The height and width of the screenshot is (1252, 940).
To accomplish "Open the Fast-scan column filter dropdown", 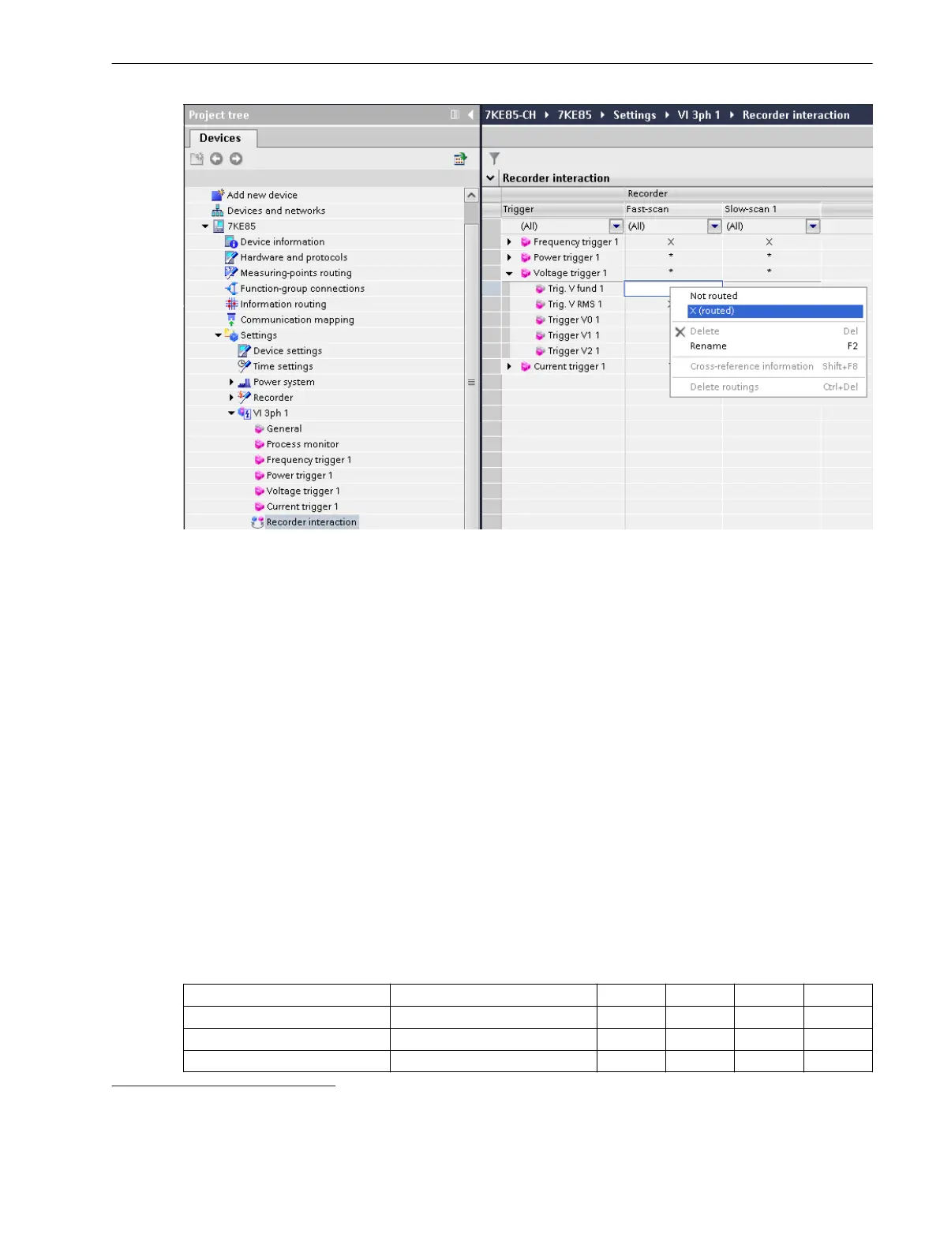I will pos(714,226).
